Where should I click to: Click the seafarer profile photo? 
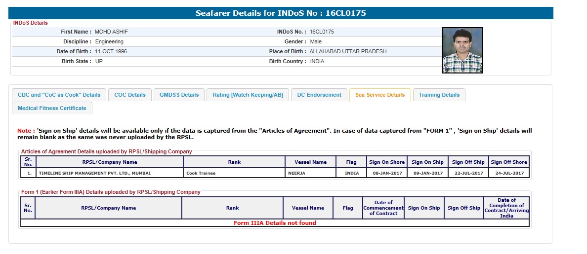462,50
